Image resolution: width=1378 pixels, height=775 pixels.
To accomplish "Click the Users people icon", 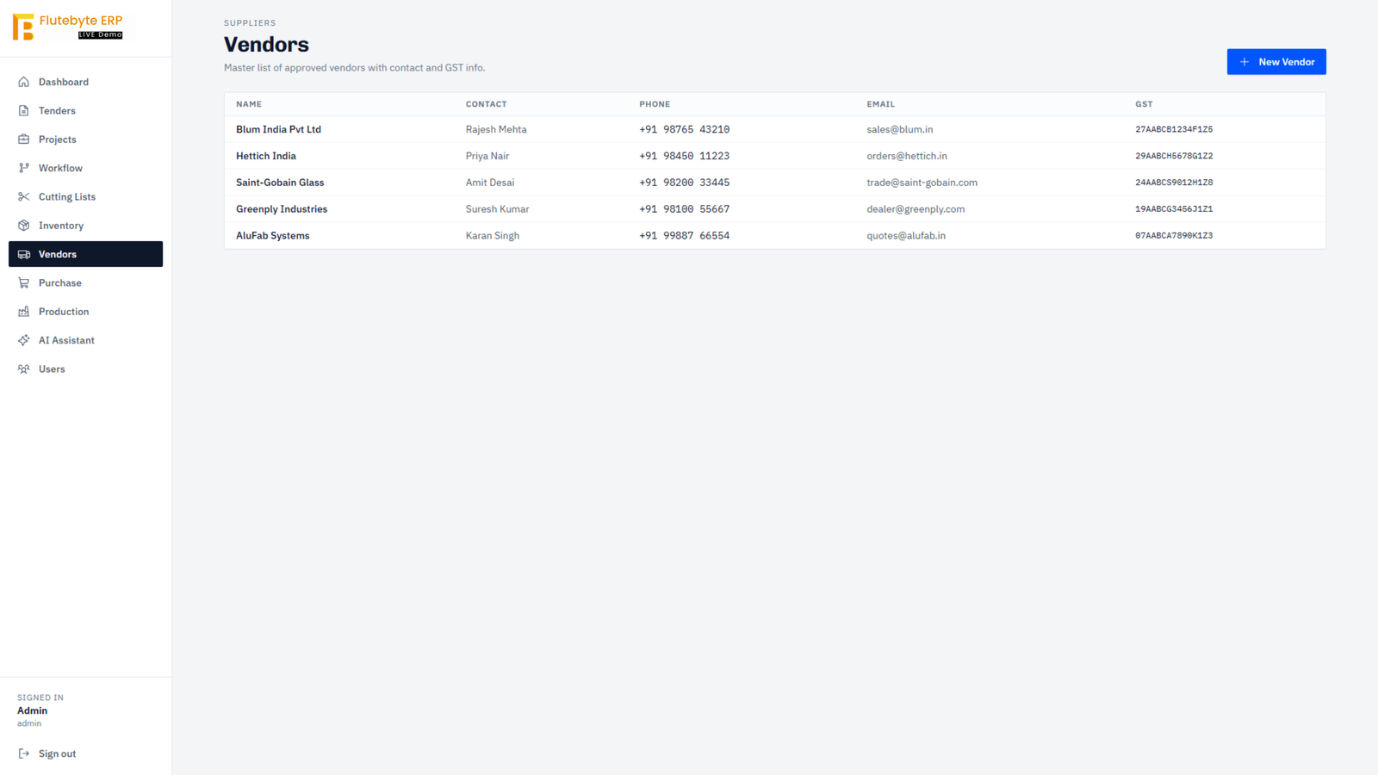I will pos(24,369).
